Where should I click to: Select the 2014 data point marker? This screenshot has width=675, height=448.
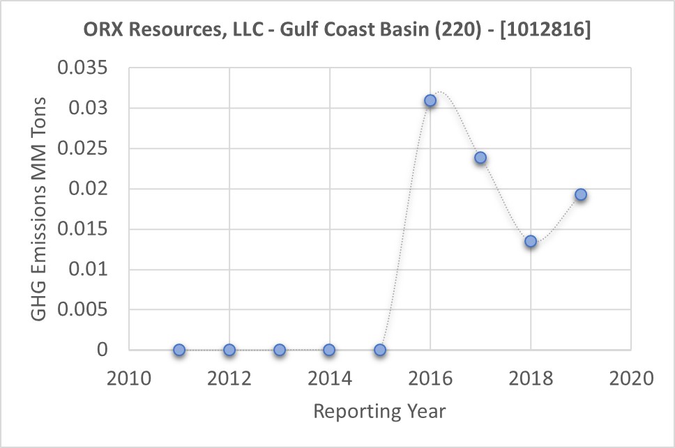329,350
